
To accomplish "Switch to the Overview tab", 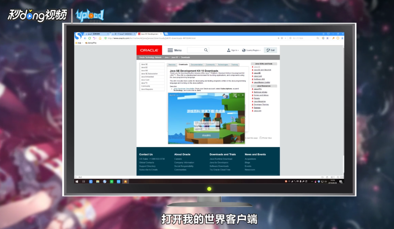I will [172, 65].
